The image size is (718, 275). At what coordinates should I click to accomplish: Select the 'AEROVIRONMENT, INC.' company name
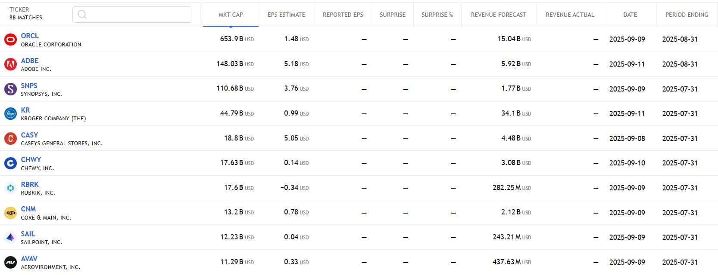pyautogui.click(x=50, y=267)
